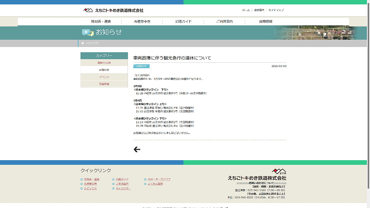Click the ETR logo in the footer
The image size is (370, 208).
(279, 171)
